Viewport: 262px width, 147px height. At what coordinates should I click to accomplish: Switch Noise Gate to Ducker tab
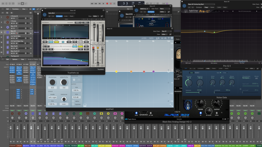(x=197, y=73)
